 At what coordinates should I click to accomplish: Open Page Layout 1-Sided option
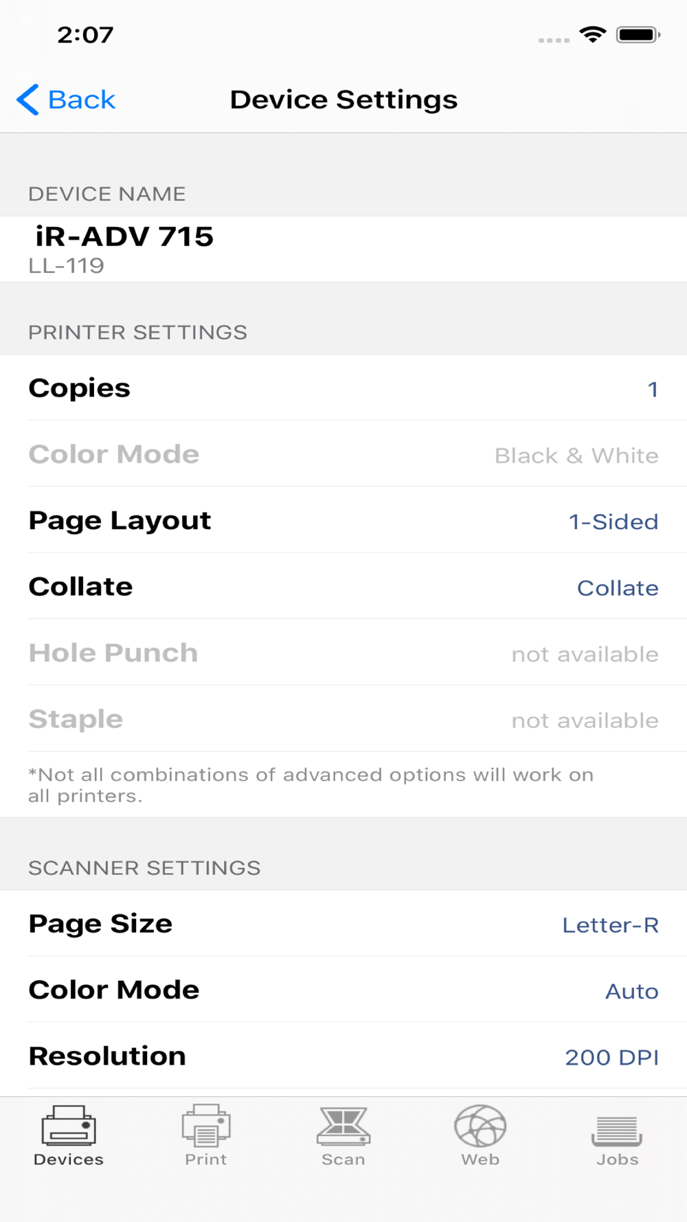[x=613, y=522]
